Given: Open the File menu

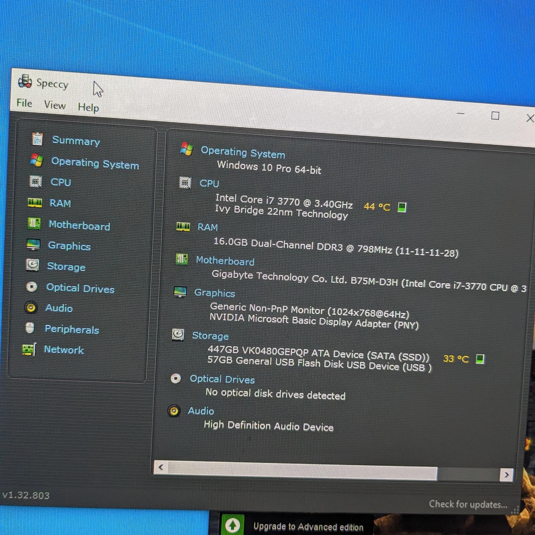Looking at the screenshot, I should [24, 103].
